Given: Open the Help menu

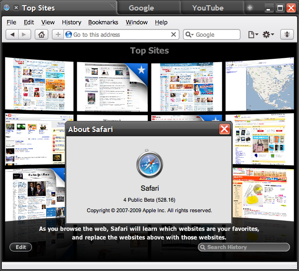Looking at the screenshot, I should 161,22.
